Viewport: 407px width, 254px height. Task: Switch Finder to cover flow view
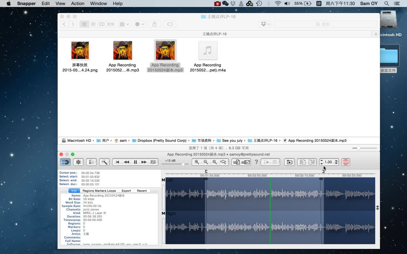(x=111, y=24)
